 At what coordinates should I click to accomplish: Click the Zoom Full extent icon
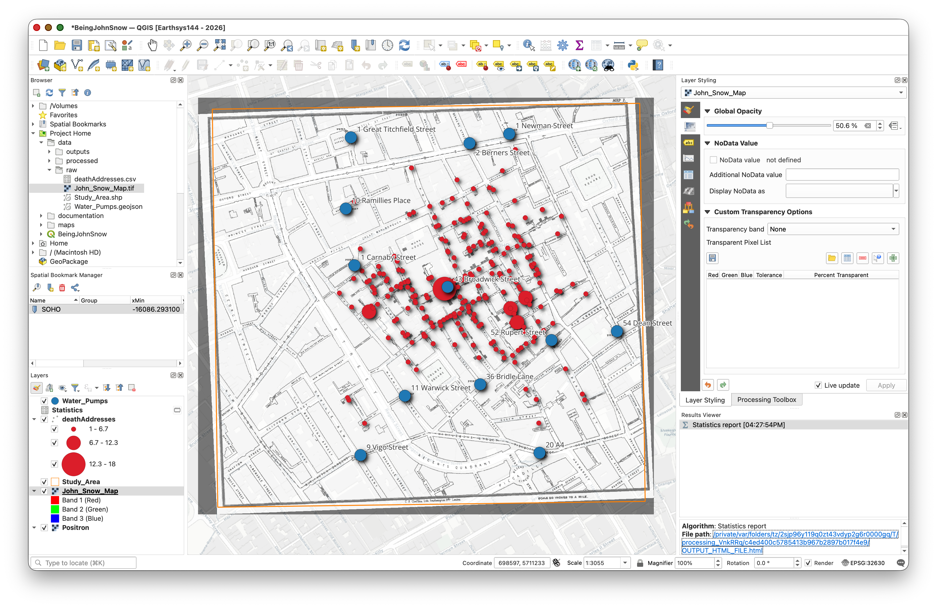(219, 45)
